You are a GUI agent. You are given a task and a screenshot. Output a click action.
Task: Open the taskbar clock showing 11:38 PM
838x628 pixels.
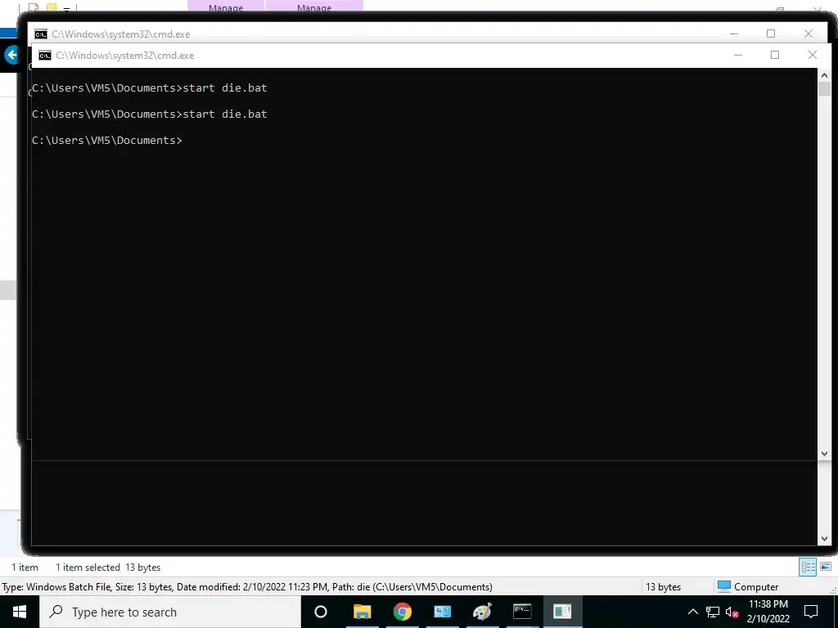tap(768, 612)
